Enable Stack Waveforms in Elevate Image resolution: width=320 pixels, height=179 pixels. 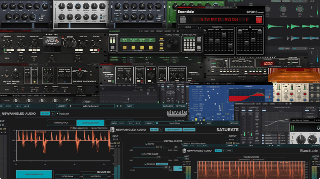(71, 128)
